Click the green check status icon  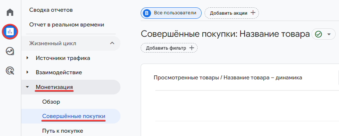(x=318, y=35)
